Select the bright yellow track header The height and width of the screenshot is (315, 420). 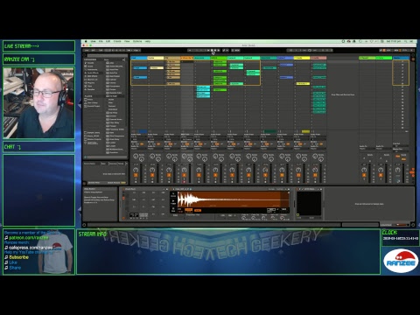[302, 58]
